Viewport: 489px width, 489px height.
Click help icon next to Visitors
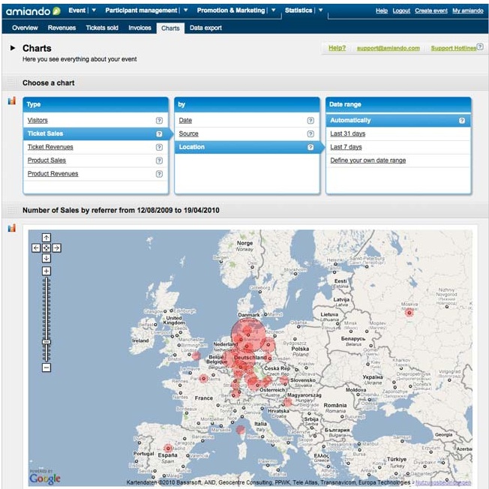tap(159, 120)
